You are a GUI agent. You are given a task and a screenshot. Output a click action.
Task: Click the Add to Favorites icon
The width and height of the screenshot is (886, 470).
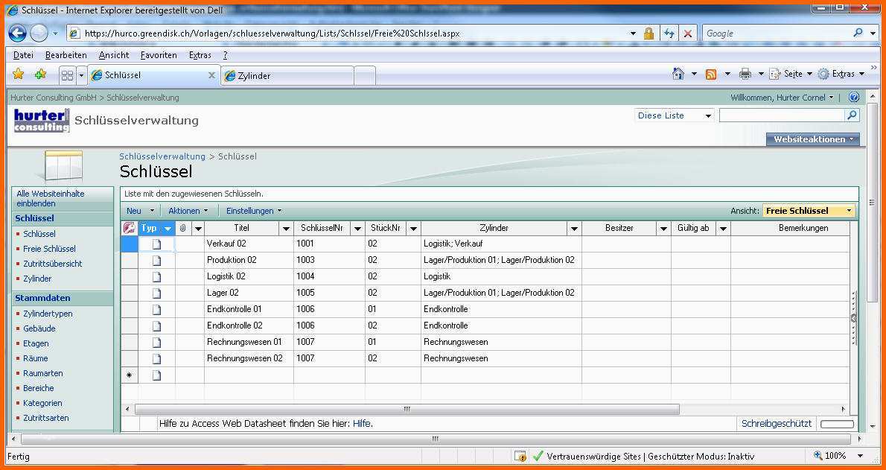40,74
